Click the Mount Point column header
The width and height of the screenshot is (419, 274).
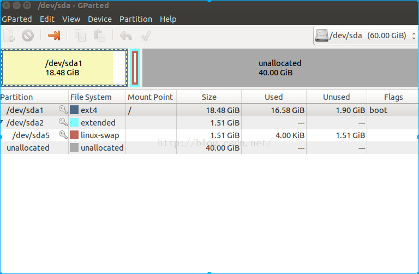coord(151,97)
